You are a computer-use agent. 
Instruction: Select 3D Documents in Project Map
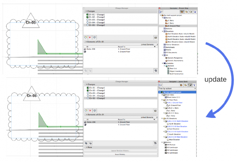tap(170, 53)
